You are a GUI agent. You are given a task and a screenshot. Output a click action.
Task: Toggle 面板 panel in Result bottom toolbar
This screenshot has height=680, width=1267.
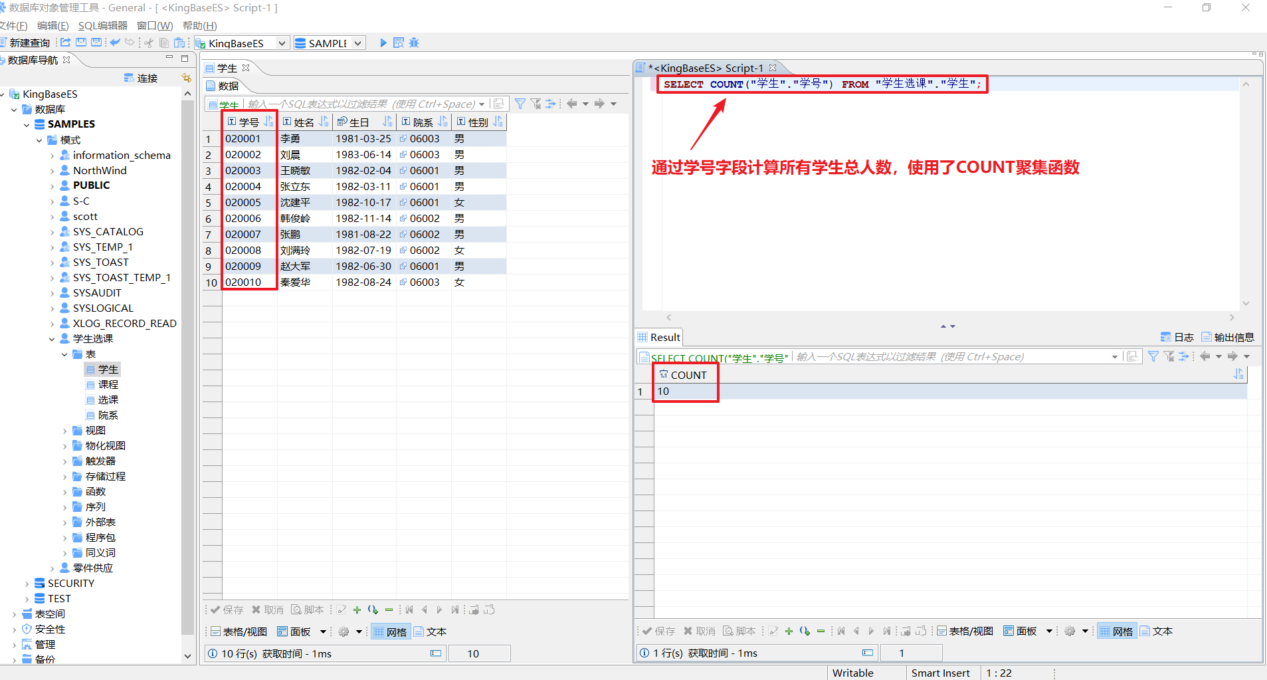1020,631
